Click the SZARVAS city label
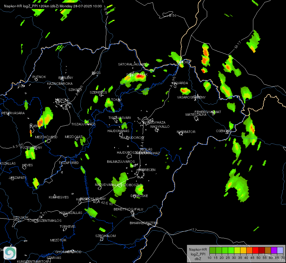This screenshot has height=263, width=286. (x=54, y=258)
